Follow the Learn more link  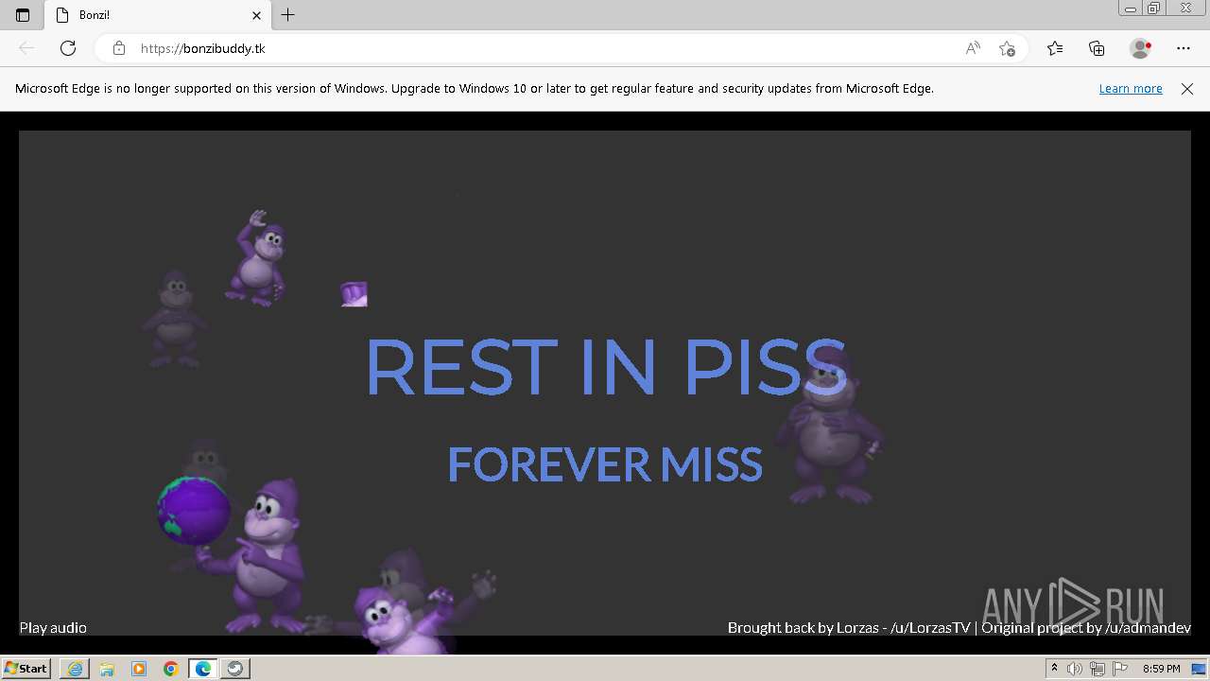[1131, 89]
